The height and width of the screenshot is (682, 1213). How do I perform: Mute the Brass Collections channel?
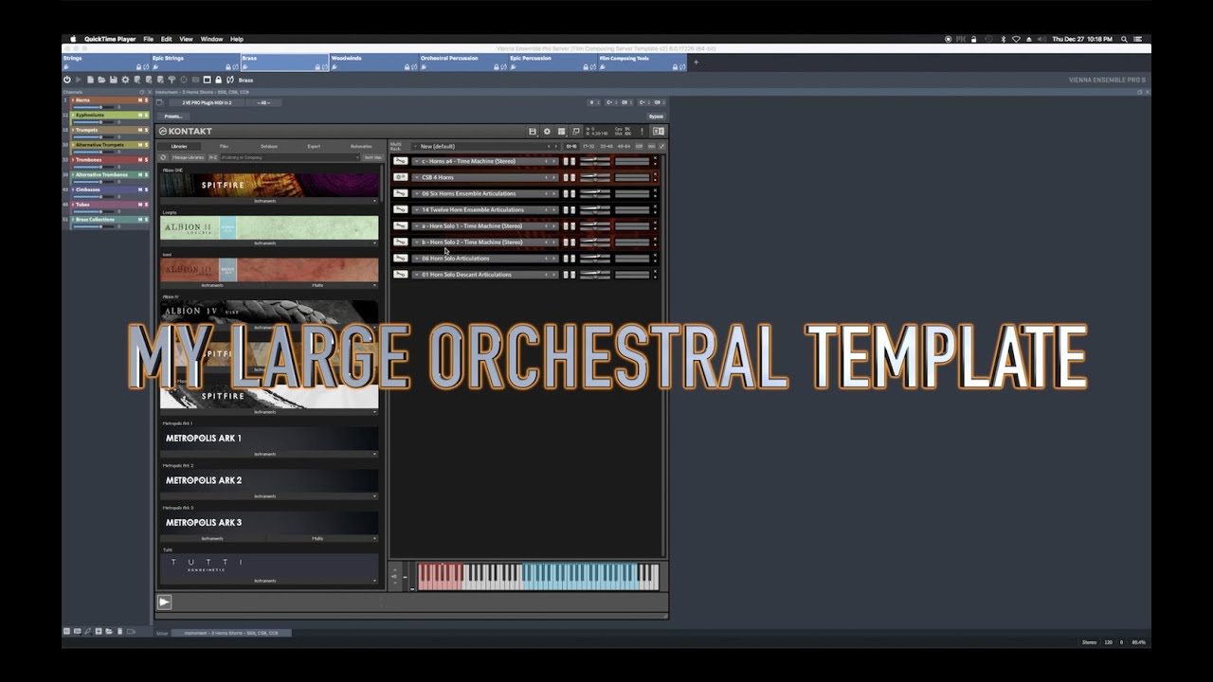point(140,220)
